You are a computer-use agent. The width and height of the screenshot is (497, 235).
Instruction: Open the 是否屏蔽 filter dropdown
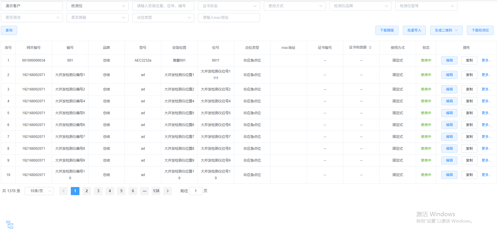point(97,18)
